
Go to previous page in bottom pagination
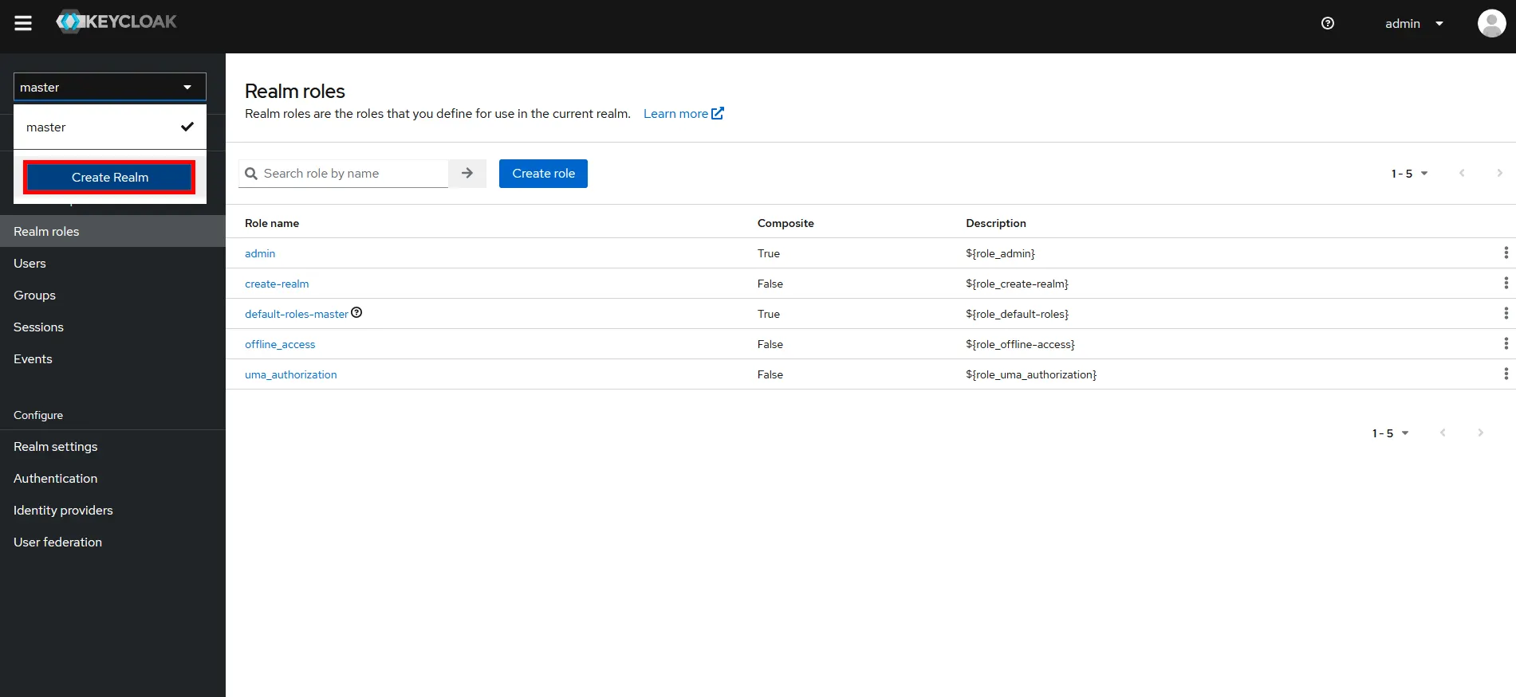(1443, 433)
